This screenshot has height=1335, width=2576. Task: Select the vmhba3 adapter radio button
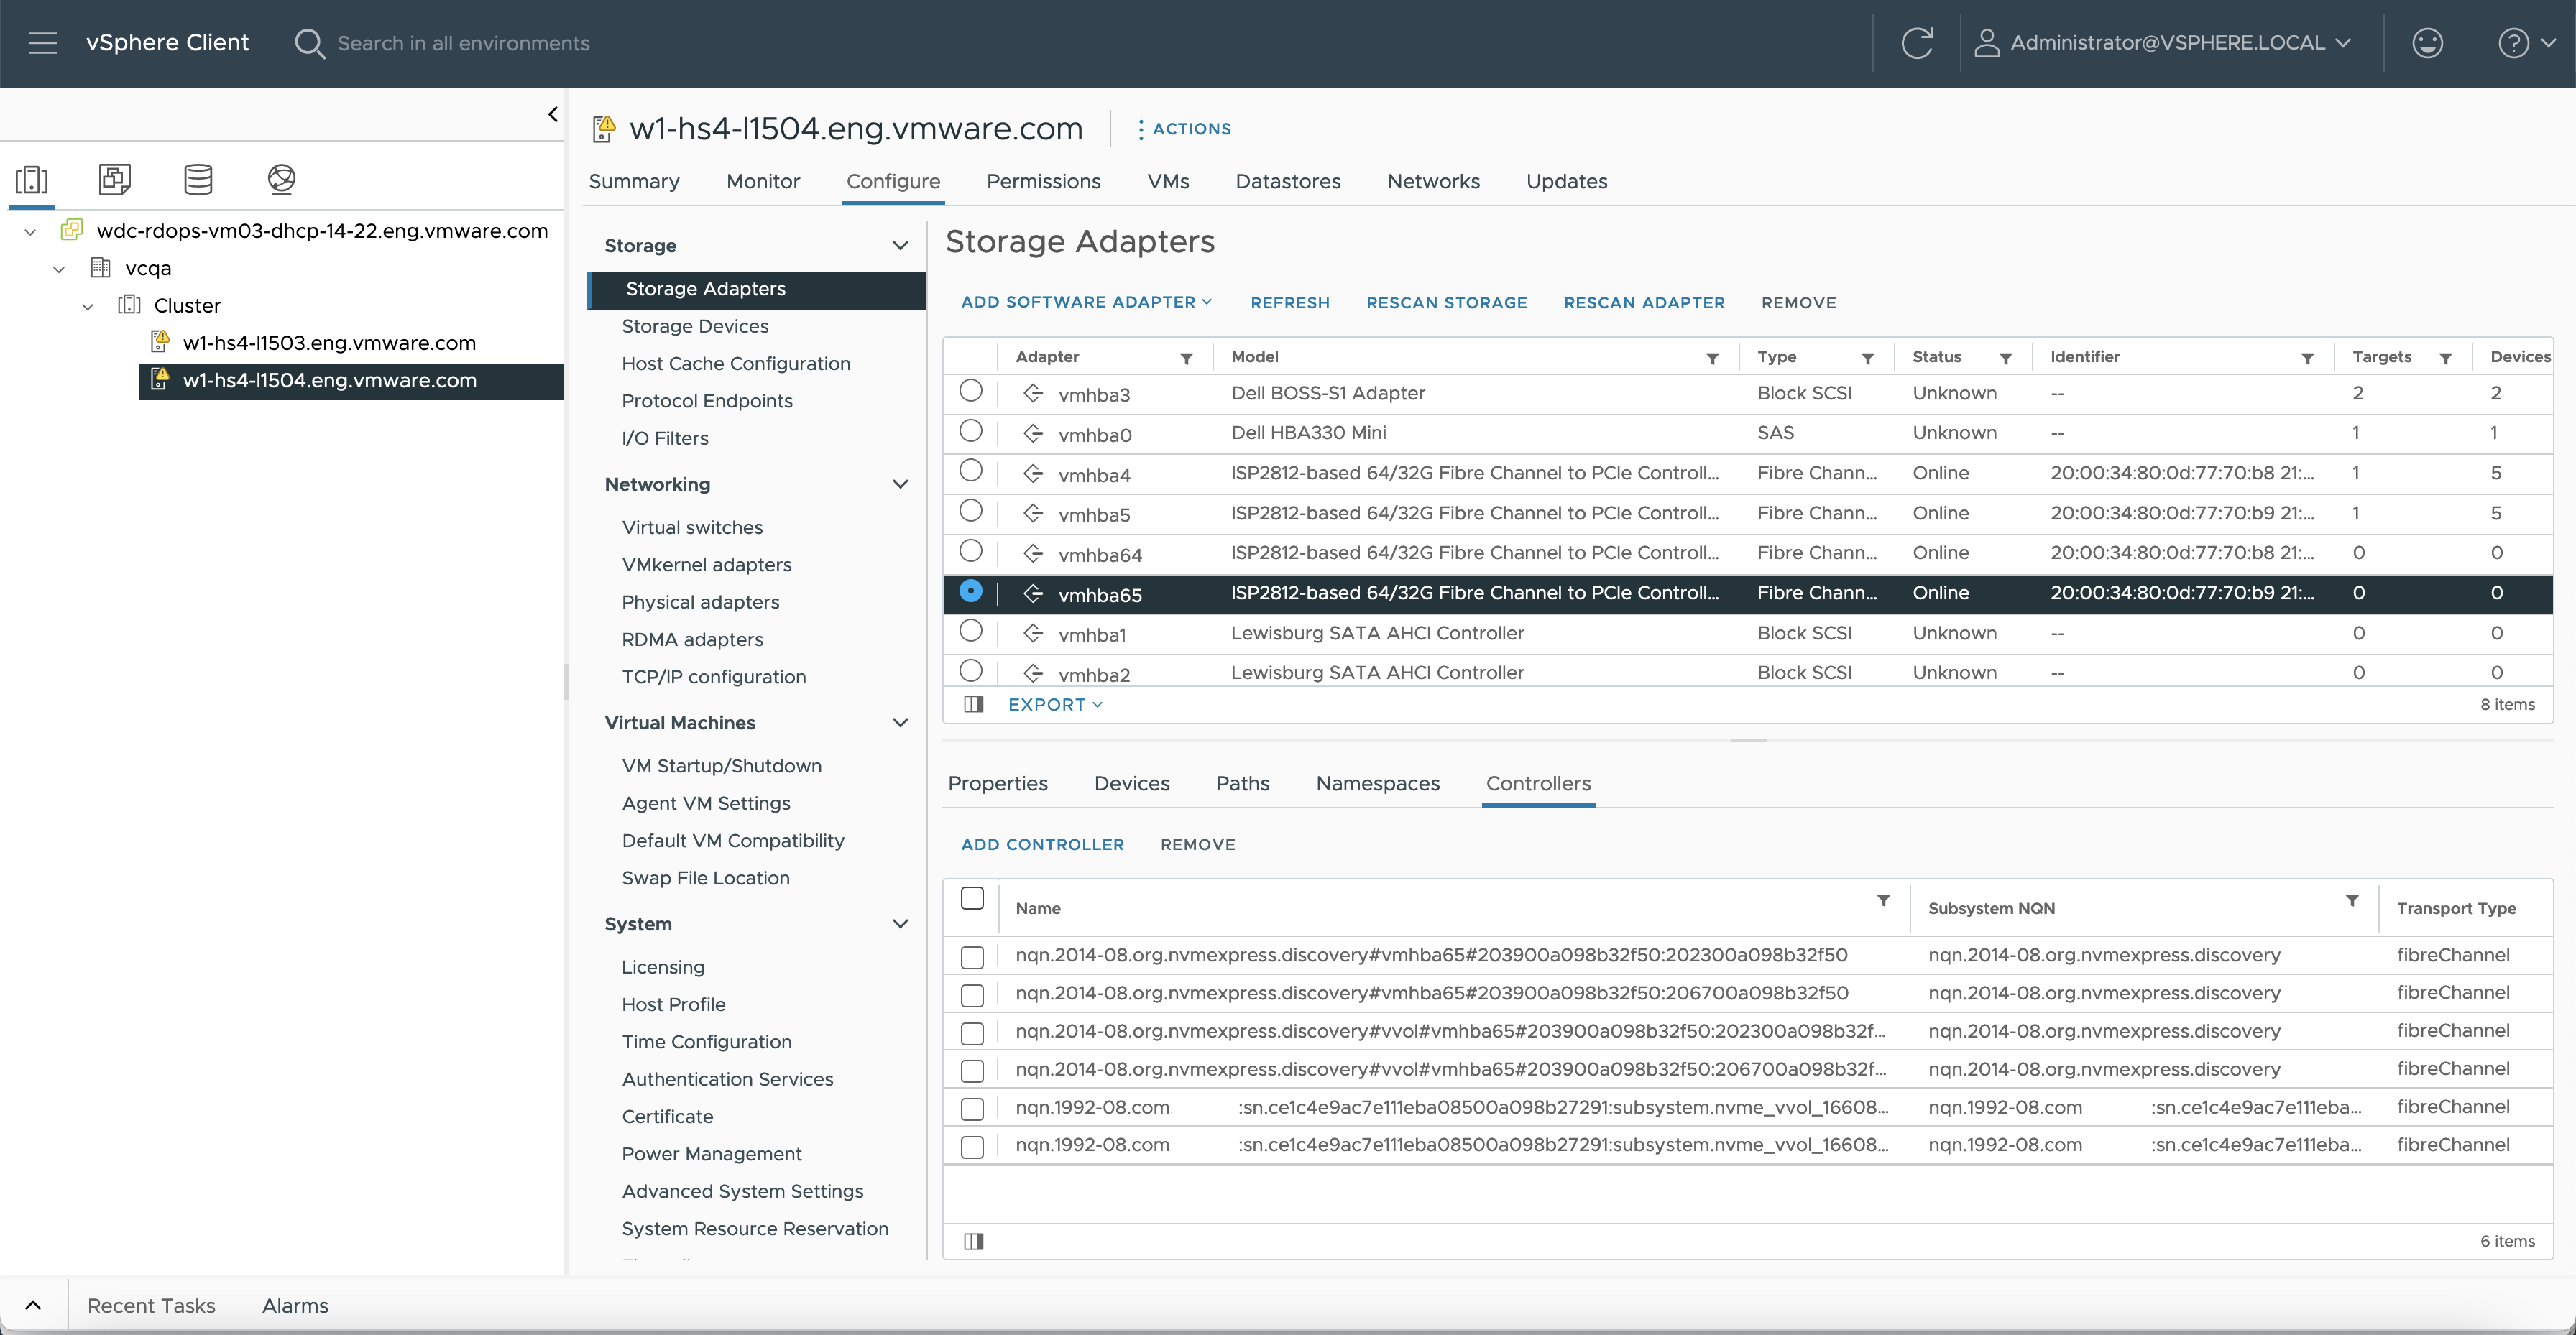(970, 391)
